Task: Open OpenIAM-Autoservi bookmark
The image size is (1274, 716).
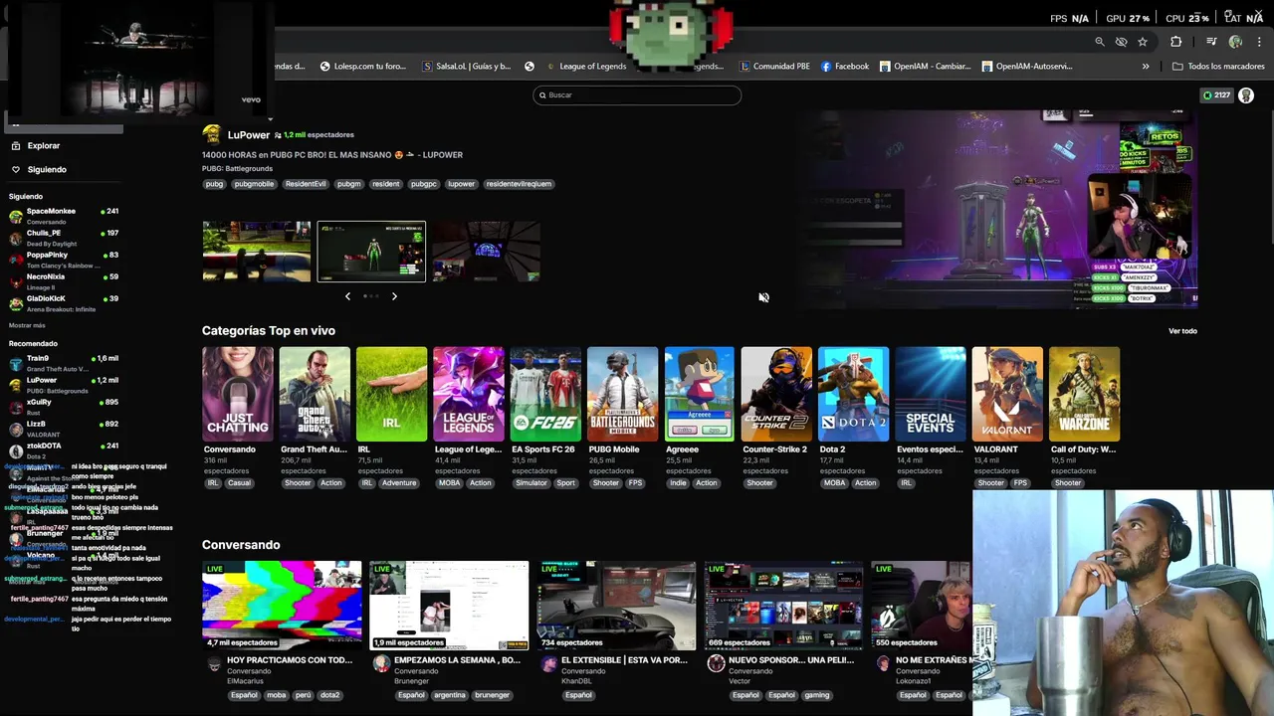Action: [1027, 67]
